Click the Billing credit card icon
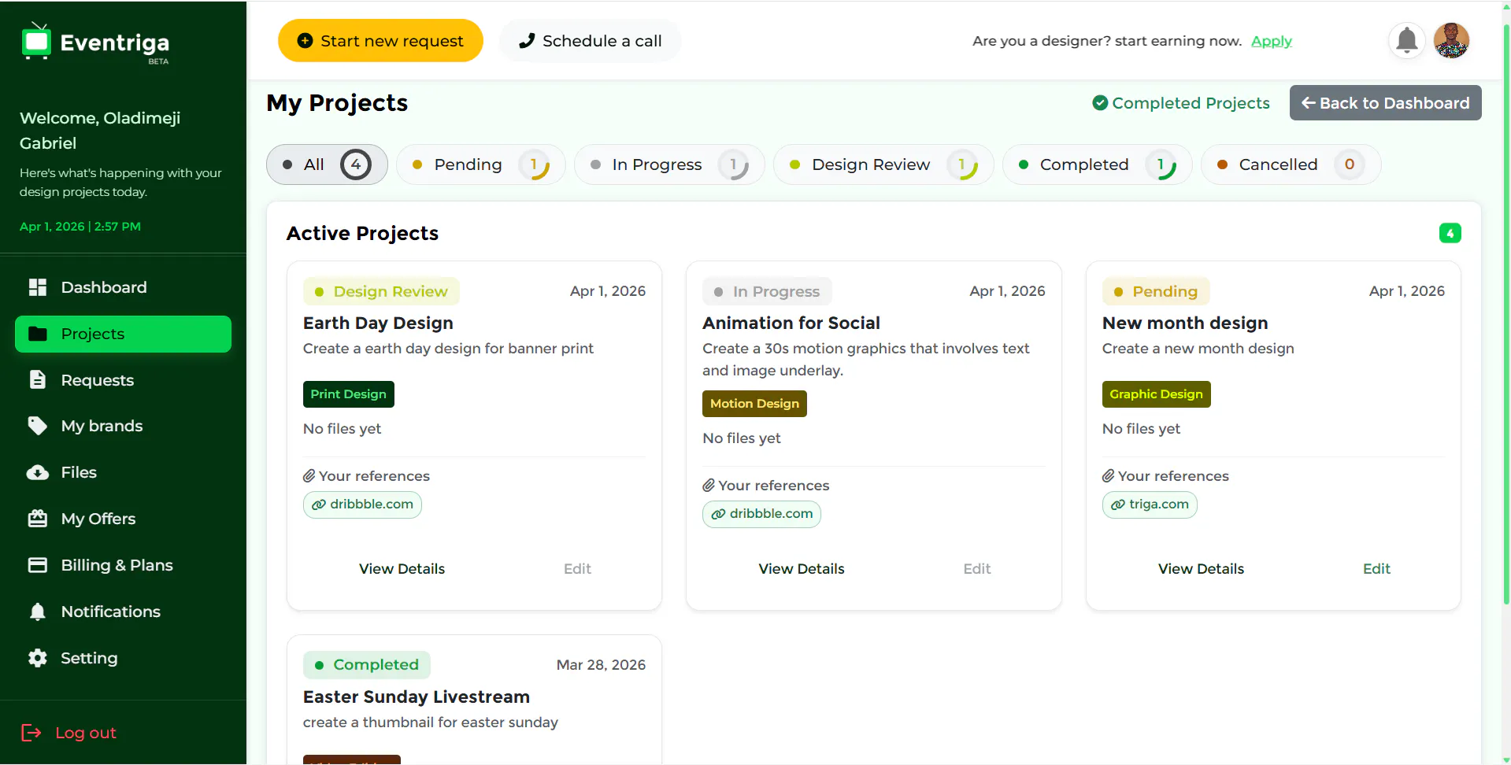Image resolution: width=1511 pixels, height=765 pixels. coord(38,565)
